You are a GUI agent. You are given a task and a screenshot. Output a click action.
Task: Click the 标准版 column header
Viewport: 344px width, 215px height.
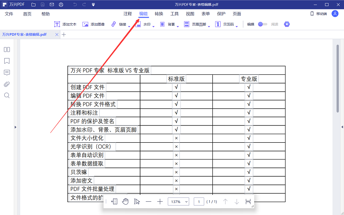coord(176,79)
